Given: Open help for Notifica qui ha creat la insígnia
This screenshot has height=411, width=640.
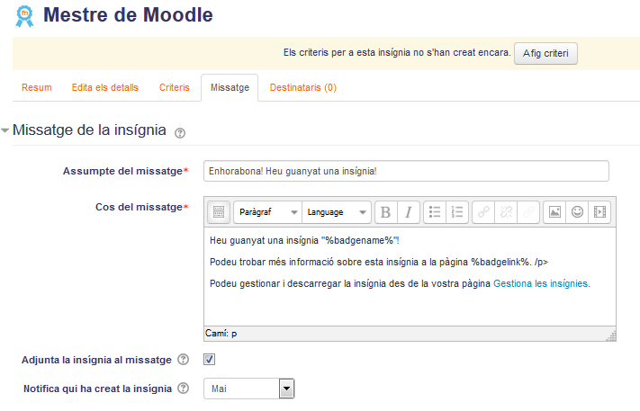Looking at the screenshot, I should [x=184, y=389].
